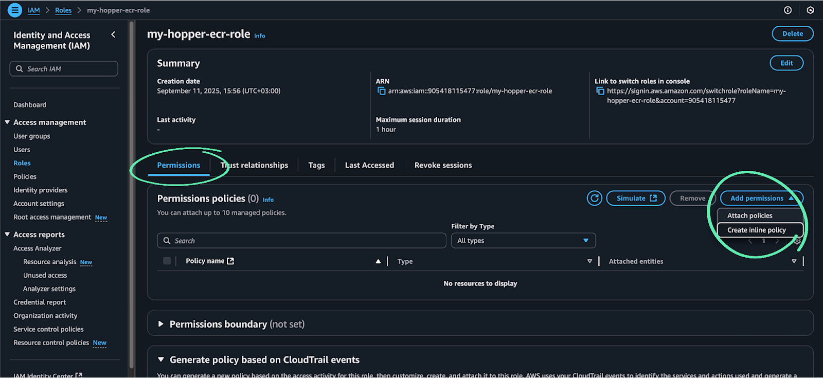The image size is (823, 378).
Task: Click the Remove button
Action: [692, 198]
